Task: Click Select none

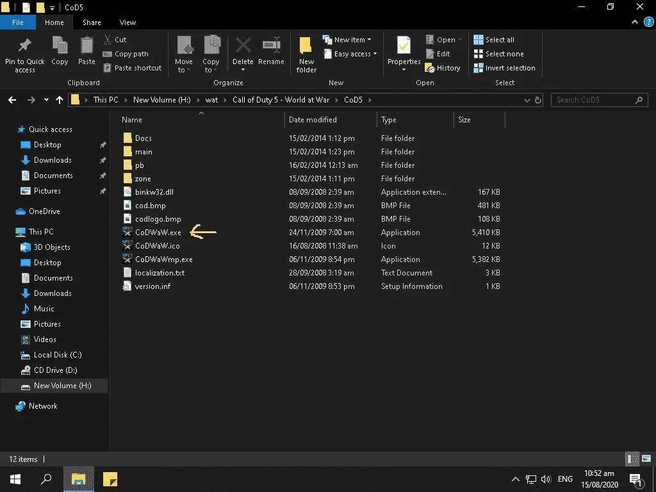Action: 498,54
